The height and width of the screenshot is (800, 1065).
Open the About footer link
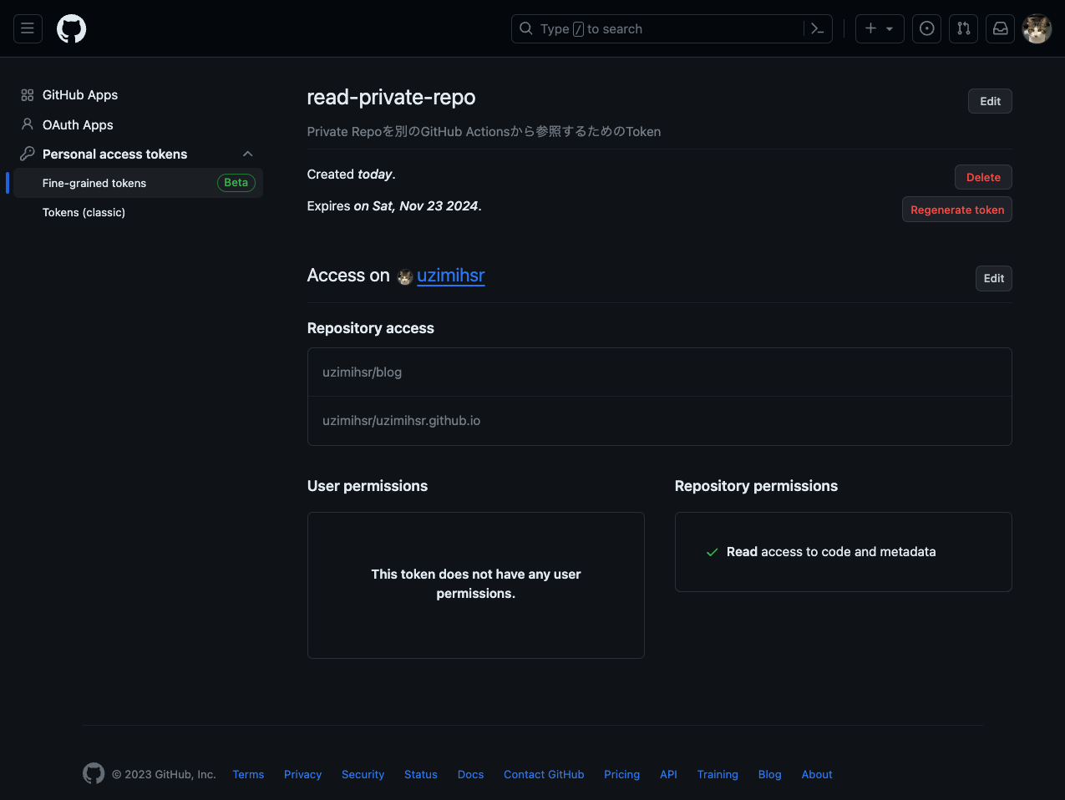(x=817, y=774)
